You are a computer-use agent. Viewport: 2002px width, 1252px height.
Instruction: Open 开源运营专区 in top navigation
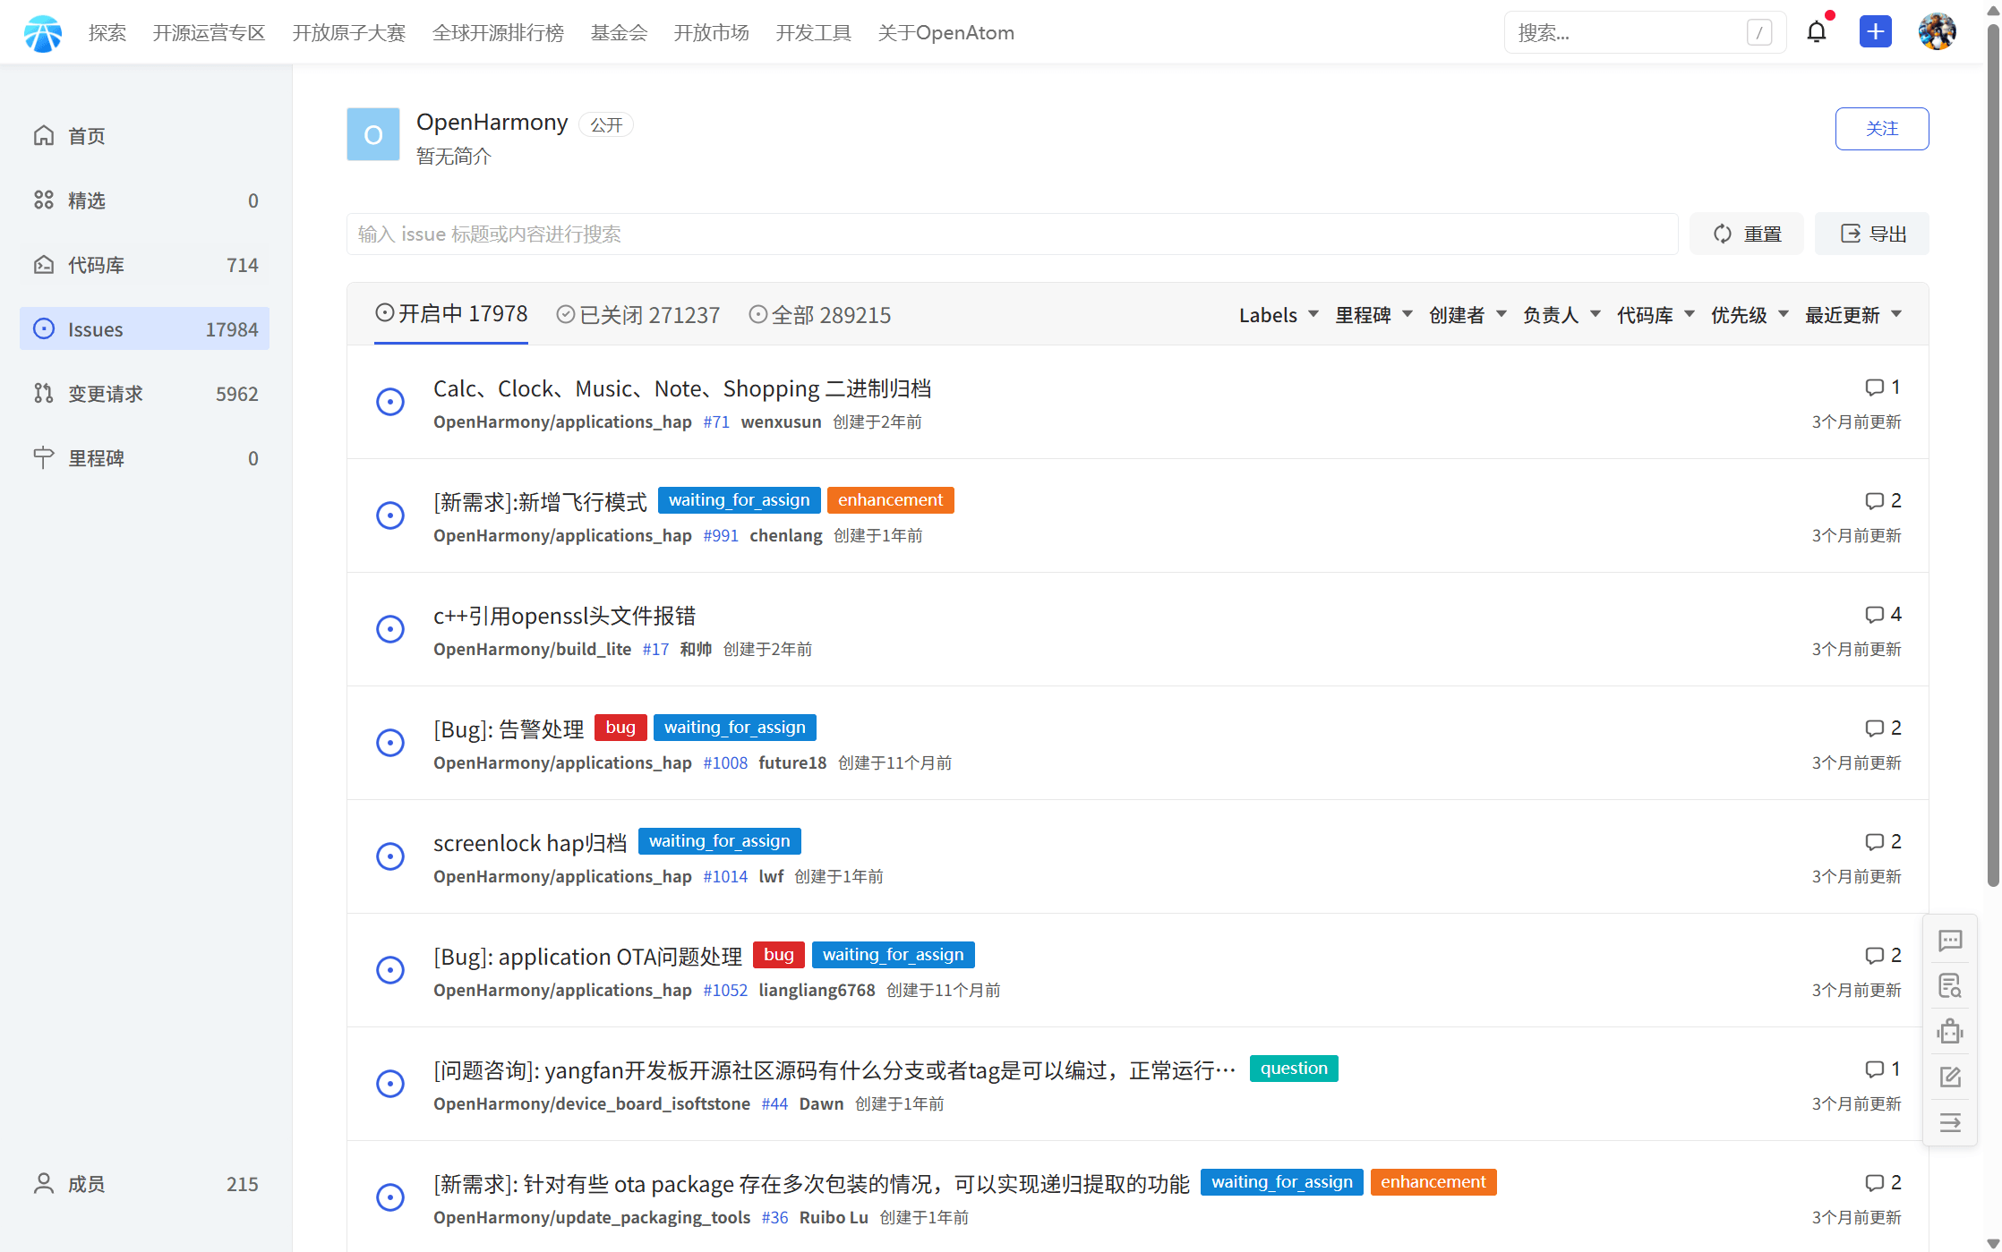210,33
